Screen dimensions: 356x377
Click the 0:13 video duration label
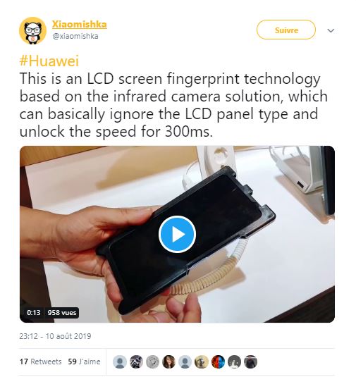34,313
